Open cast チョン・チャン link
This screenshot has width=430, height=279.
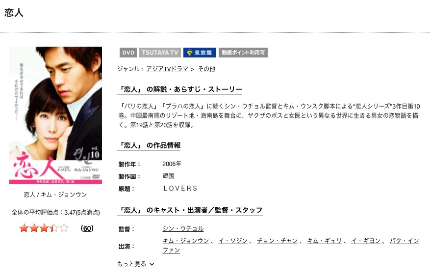tap(277, 241)
